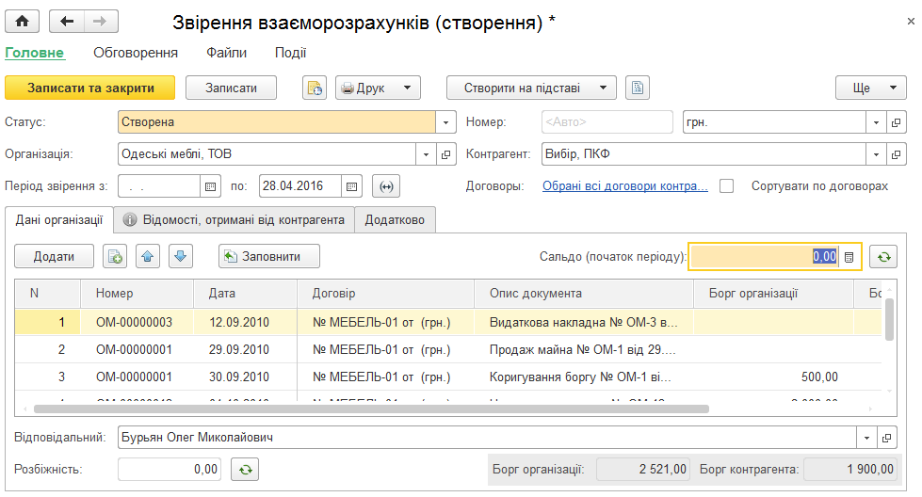Click Видаткова накладна № ОМ-3 description cell

(x=583, y=322)
